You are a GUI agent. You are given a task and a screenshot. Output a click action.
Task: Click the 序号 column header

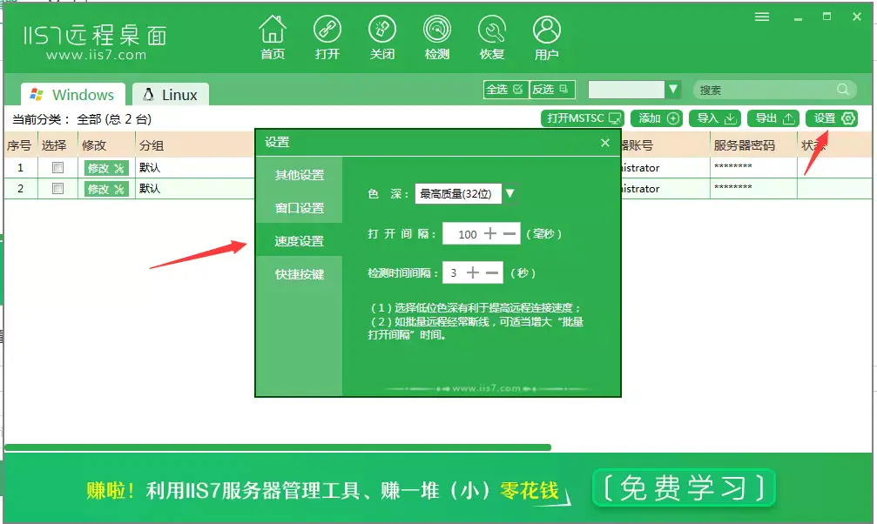pos(19,145)
